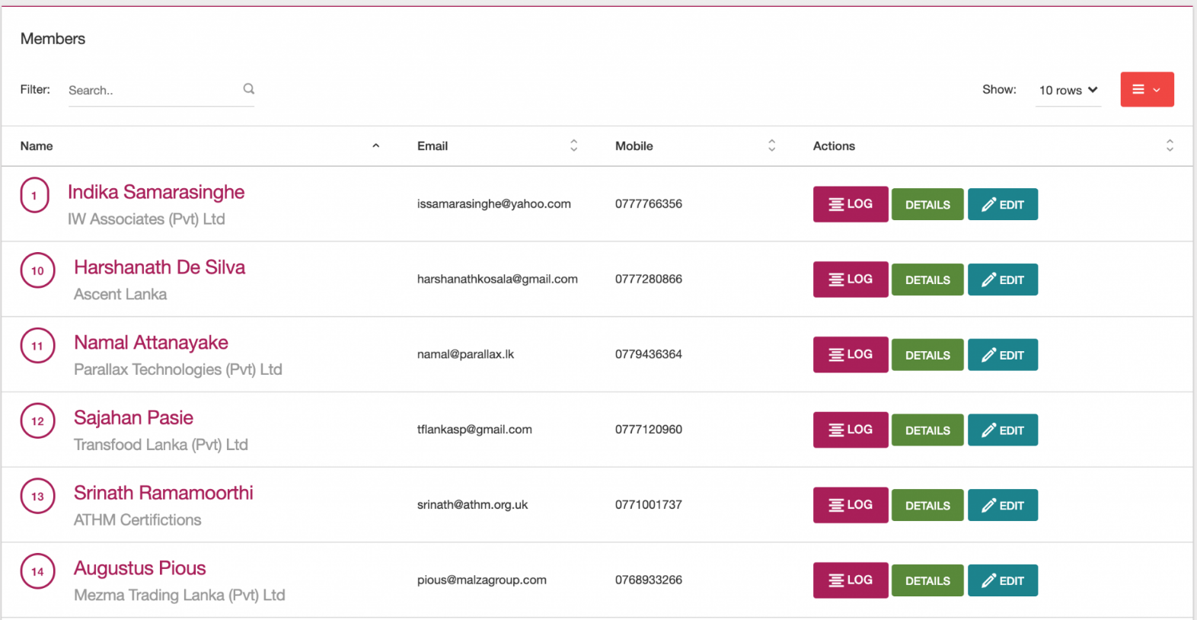
Task: Select mobile number 0777280866
Action: tap(649, 280)
